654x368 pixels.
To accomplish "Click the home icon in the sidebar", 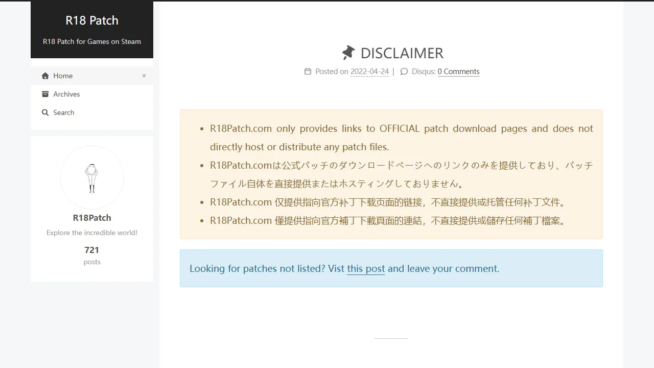I will [45, 76].
